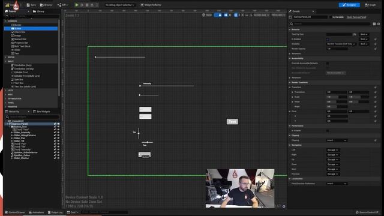Viewport: 384px width, 216px height.
Task: Click the Stop simulation square icon
Action: tap(87, 5)
